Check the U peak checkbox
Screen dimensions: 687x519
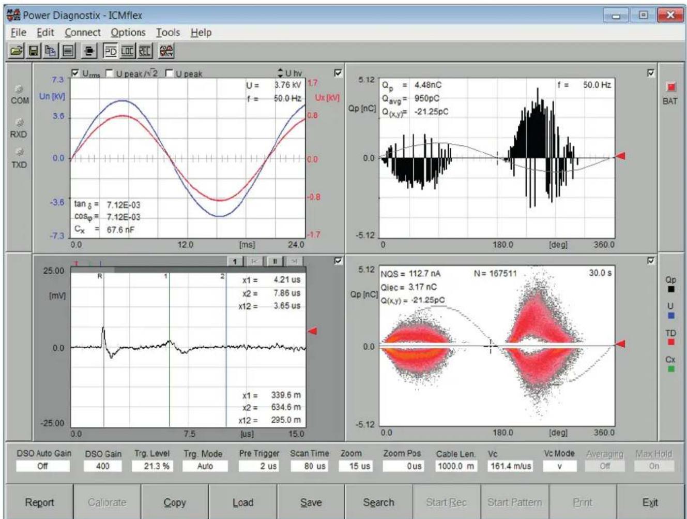(x=169, y=73)
